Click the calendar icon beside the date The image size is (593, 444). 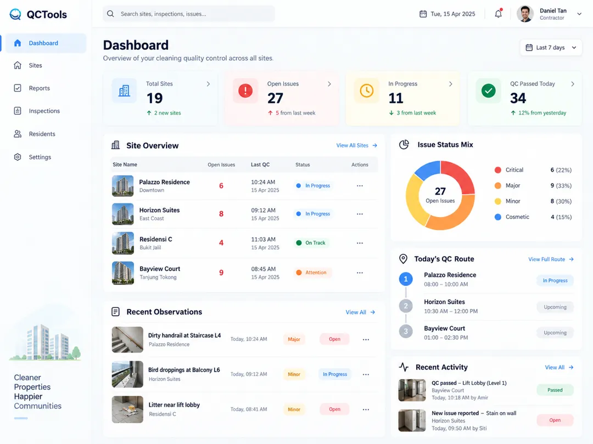click(x=423, y=14)
